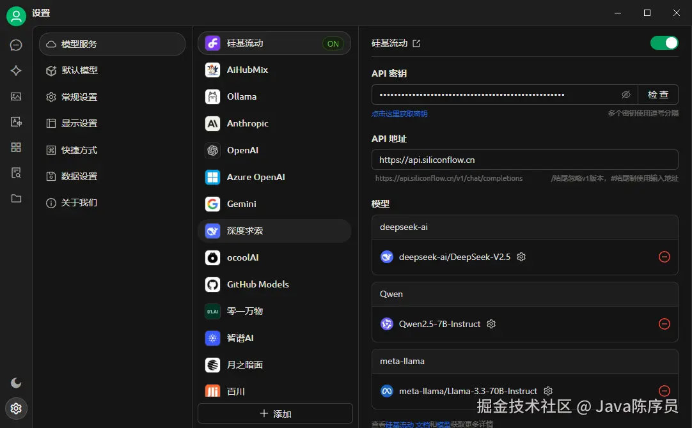692x428 pixels.
Task: Open the files folder sidebar icon
Action: click(16, 199)
